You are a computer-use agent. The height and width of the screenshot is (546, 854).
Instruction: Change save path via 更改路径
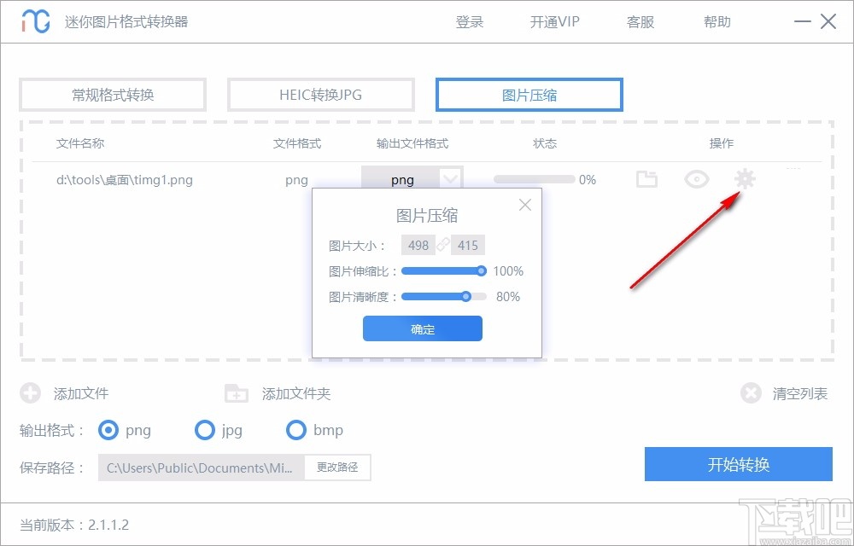[x=337, y=468]
